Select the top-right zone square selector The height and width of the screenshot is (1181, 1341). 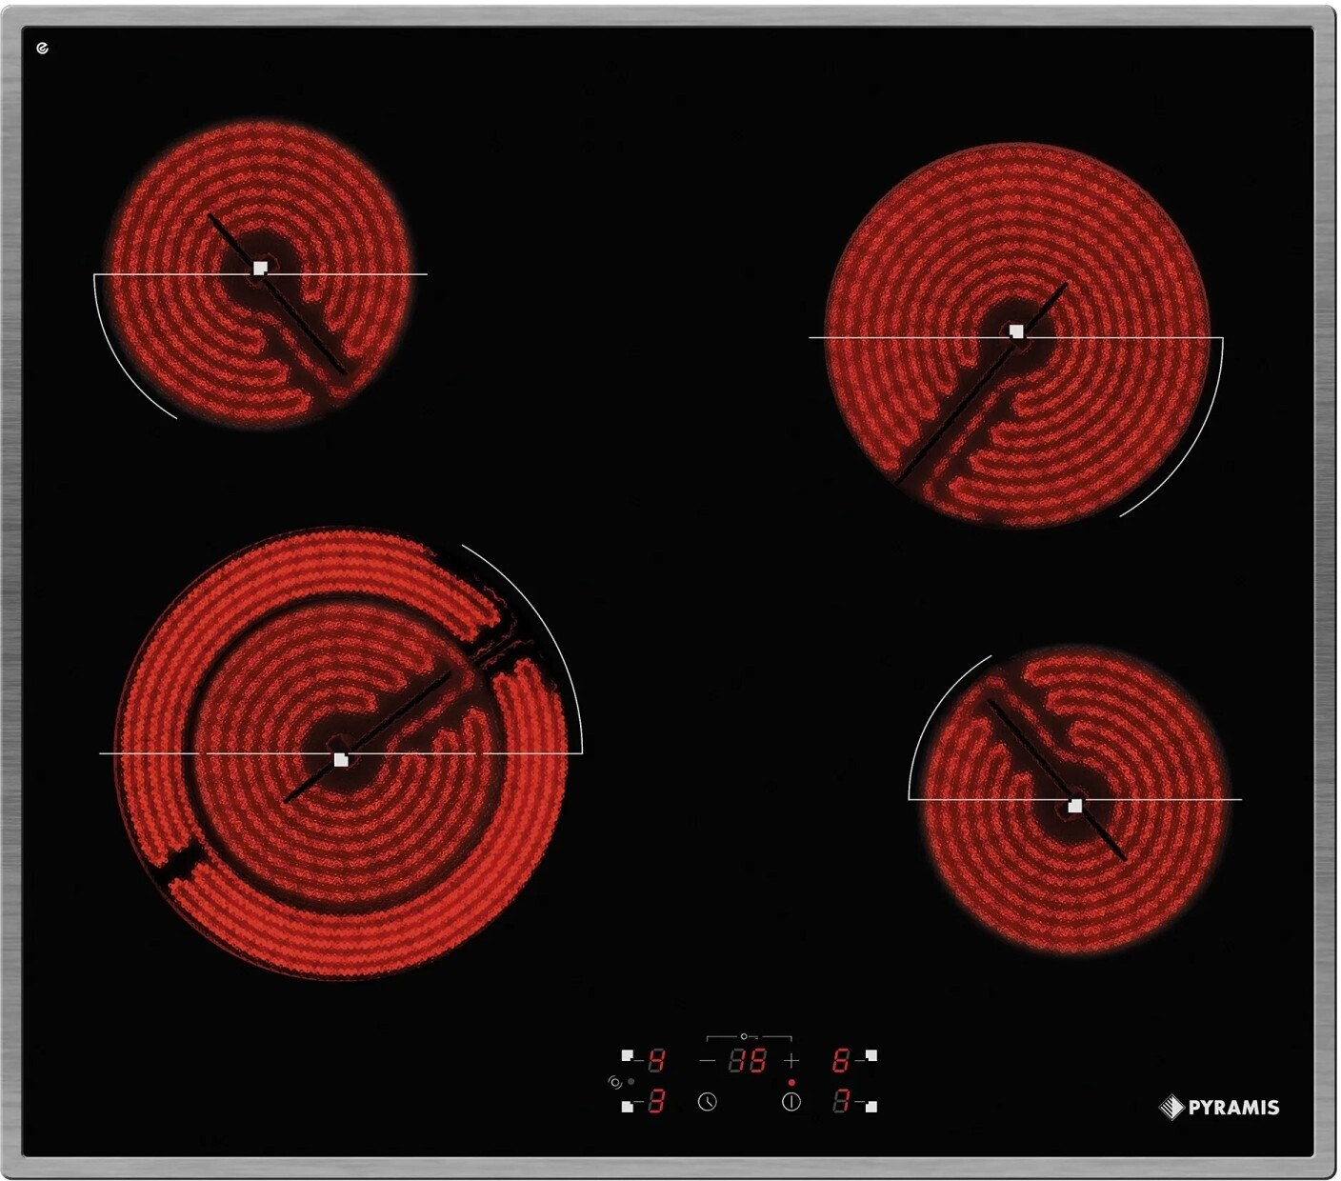(871, 1055)
